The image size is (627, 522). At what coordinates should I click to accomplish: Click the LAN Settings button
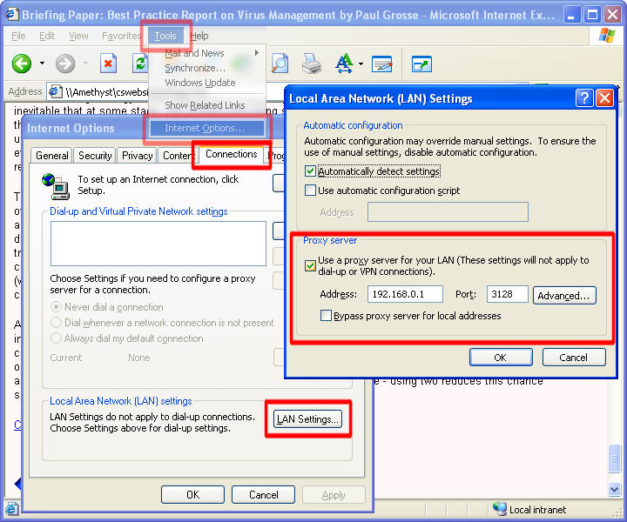click(x=307, y=419)
